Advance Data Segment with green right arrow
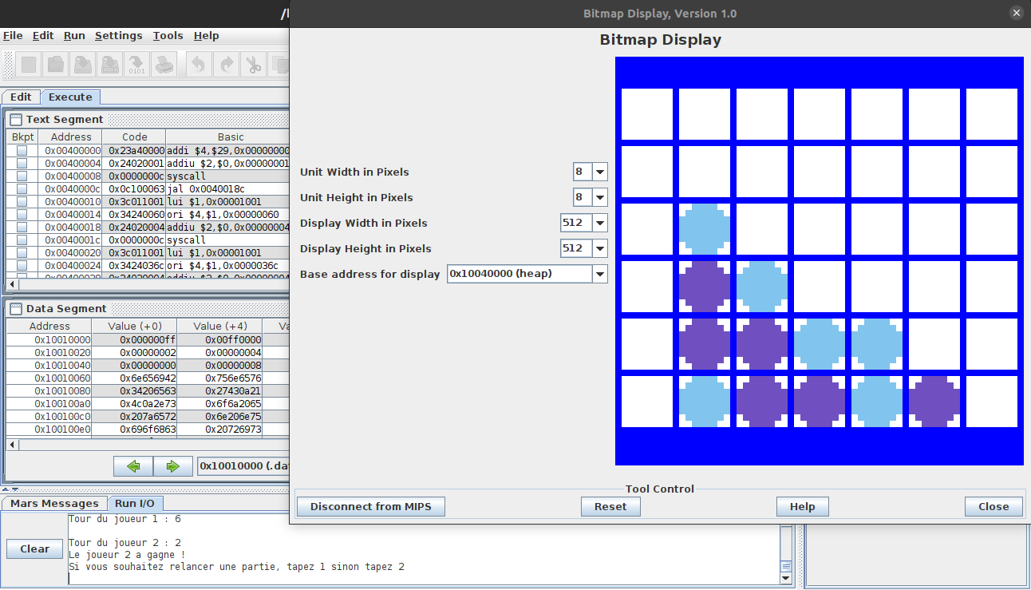The height and width of the screenshot is (590, 1031). coord(172,465)
